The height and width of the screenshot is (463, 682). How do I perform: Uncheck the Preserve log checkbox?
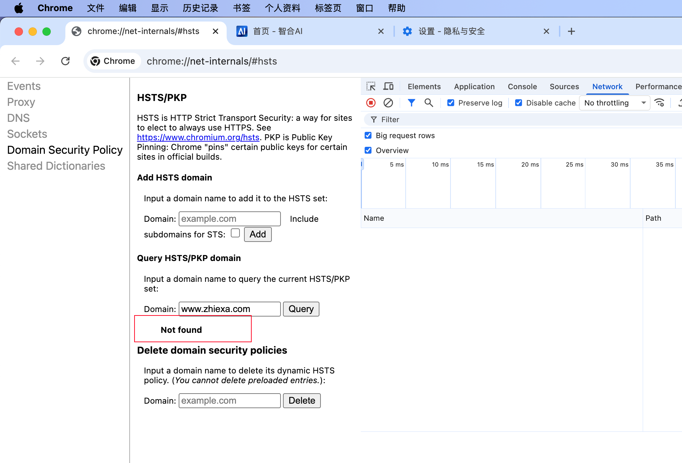[451, 103]
